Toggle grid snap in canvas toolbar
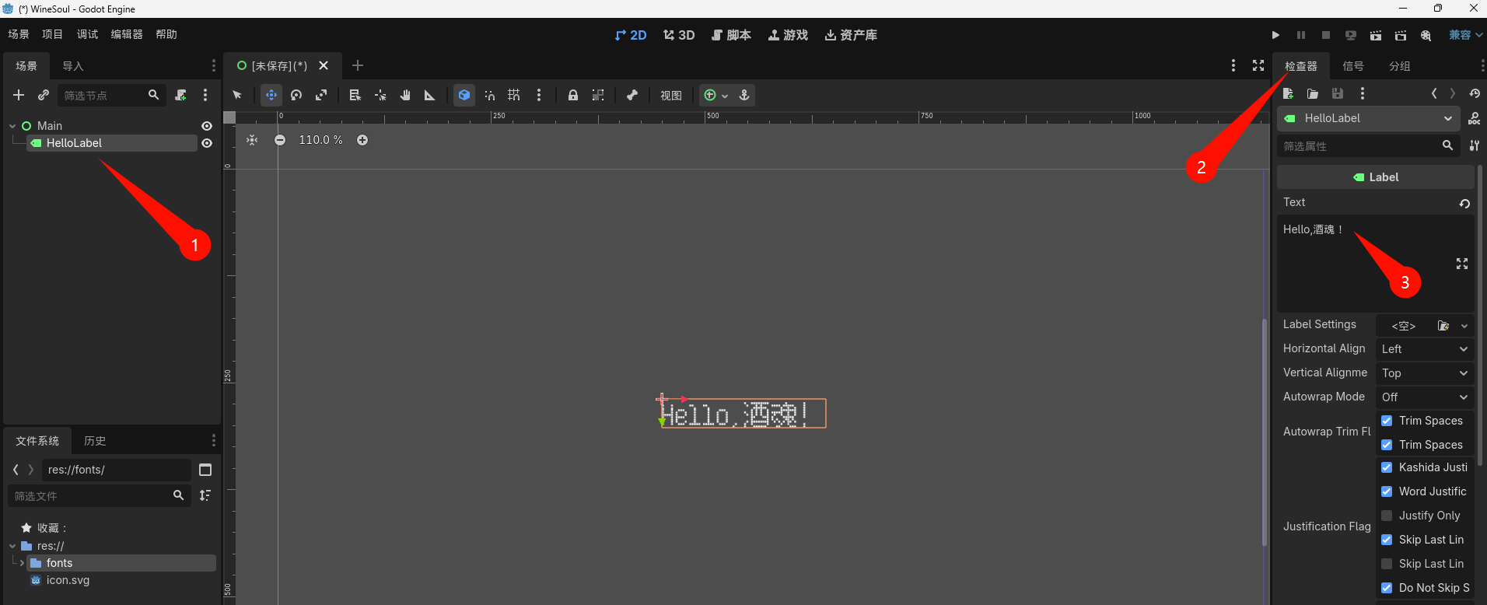1487x605 pixels. pos(514,95)
